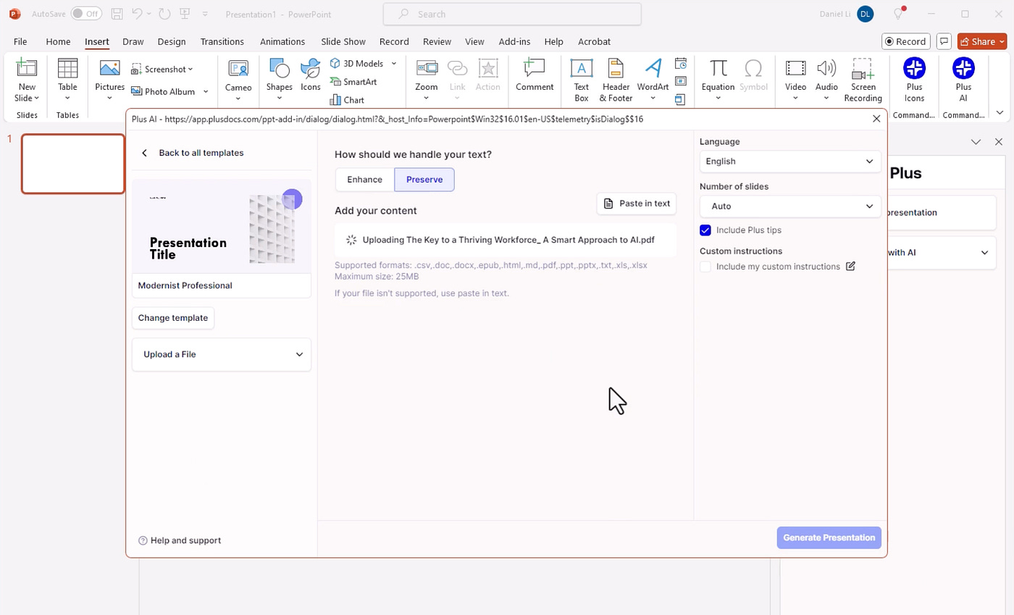Start Screen Recording
The image size is (1014, 615).
[863, 80]
